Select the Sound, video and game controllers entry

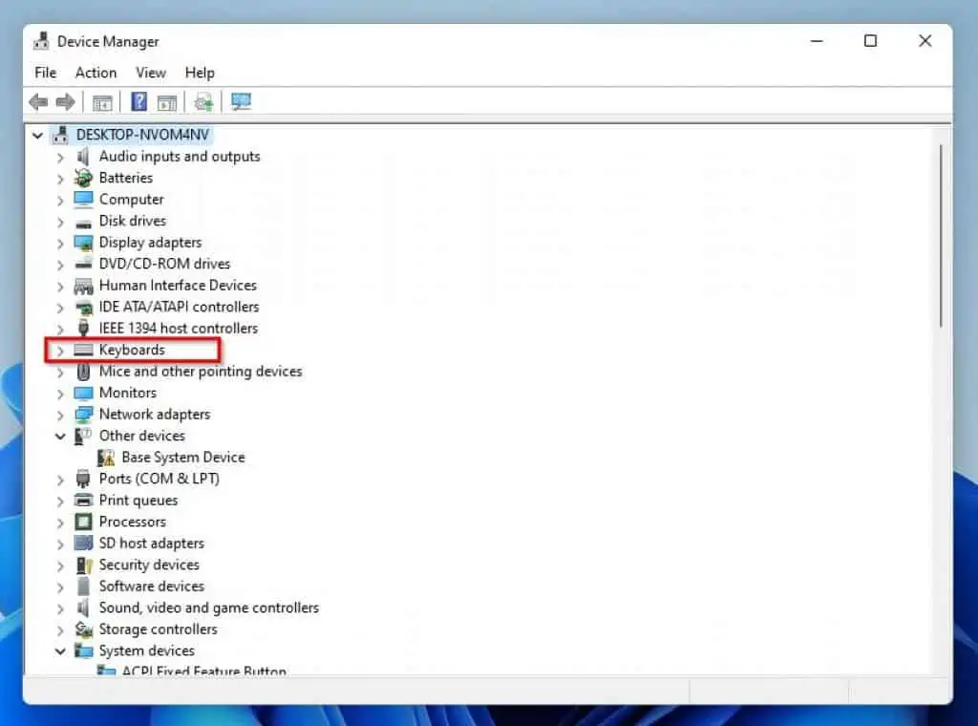coord(209,608)
